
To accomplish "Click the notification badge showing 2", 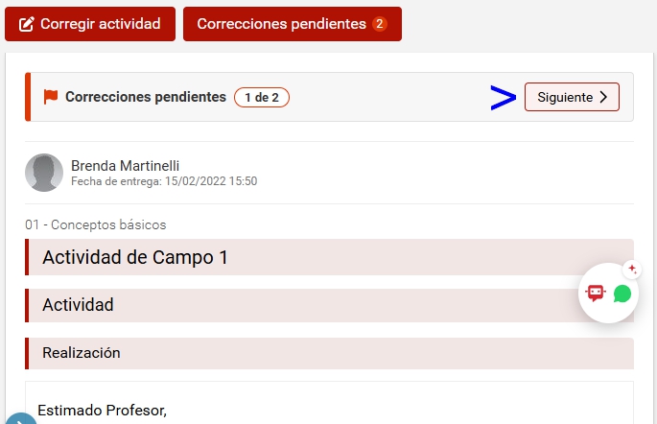I will coord(380,24).
